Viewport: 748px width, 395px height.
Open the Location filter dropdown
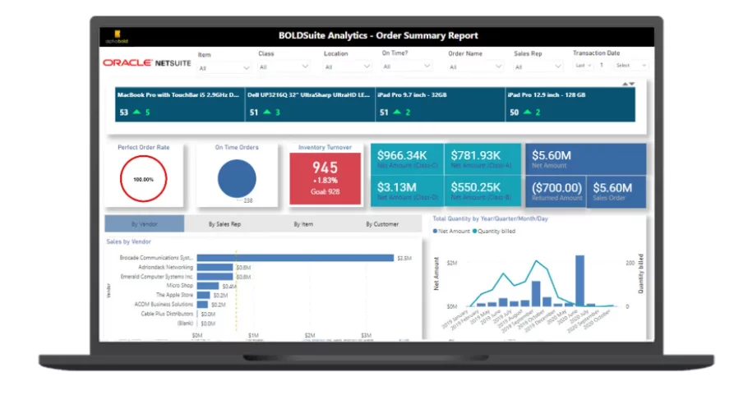347,67
